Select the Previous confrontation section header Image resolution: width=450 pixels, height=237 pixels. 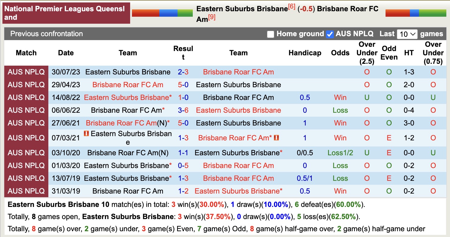pyautogui.click(x=46, y=34)
